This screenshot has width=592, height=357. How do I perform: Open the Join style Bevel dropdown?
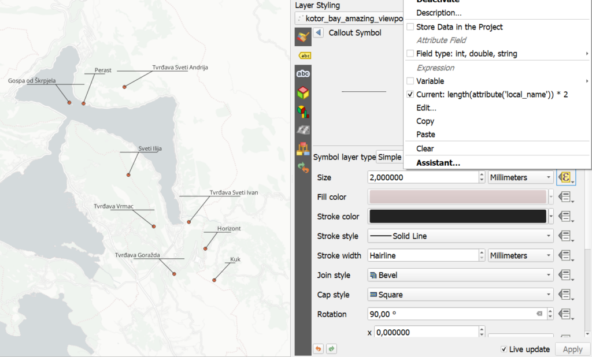click(x=460, y=275)
